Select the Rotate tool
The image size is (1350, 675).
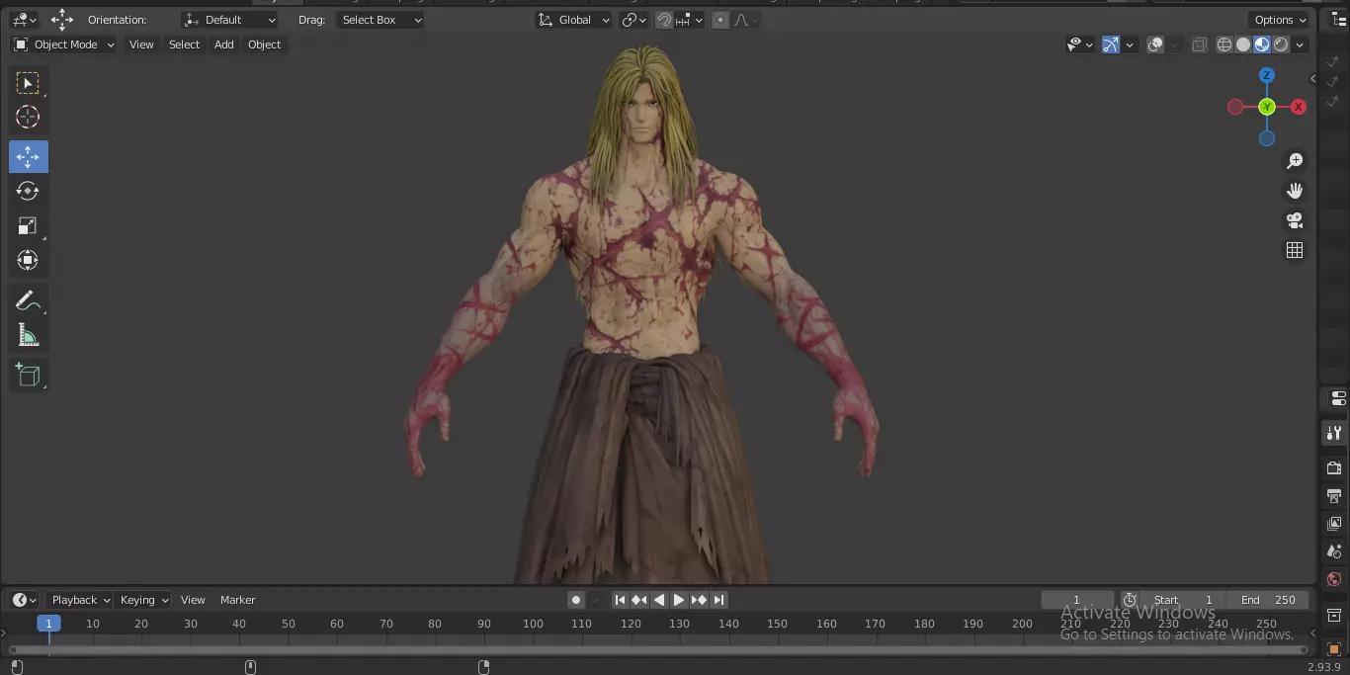tap(28, 191)
